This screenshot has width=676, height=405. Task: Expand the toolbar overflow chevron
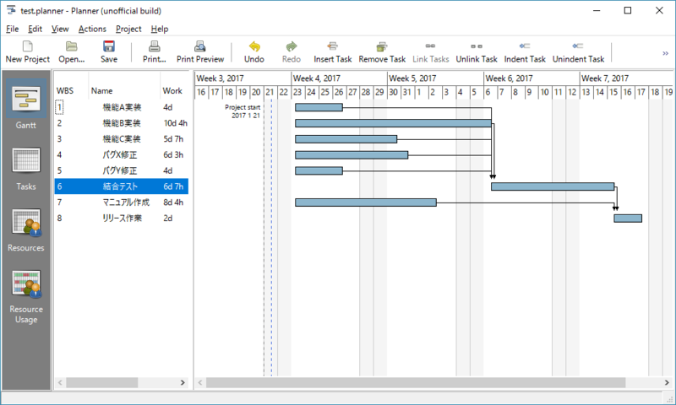pos(665,53)
